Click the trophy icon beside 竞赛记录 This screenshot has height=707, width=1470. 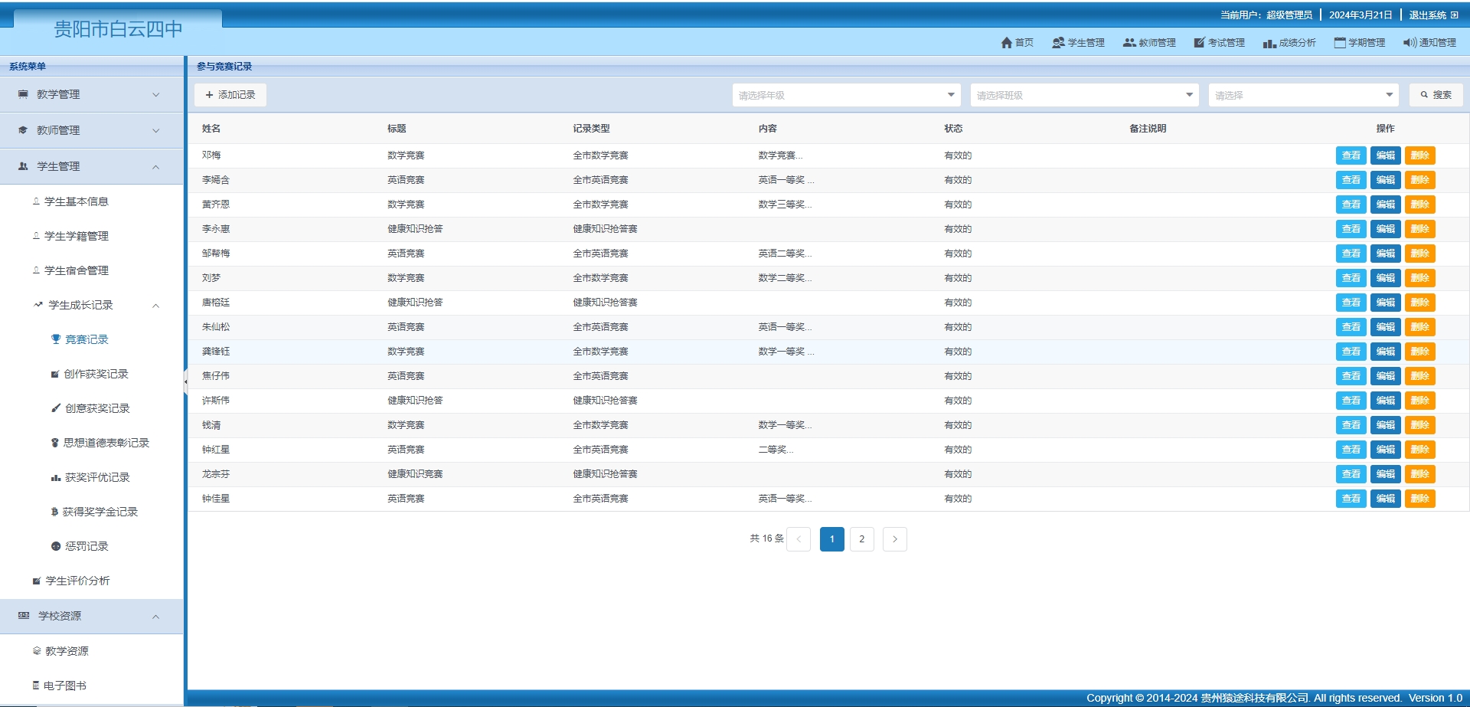(x=56, y=339)
